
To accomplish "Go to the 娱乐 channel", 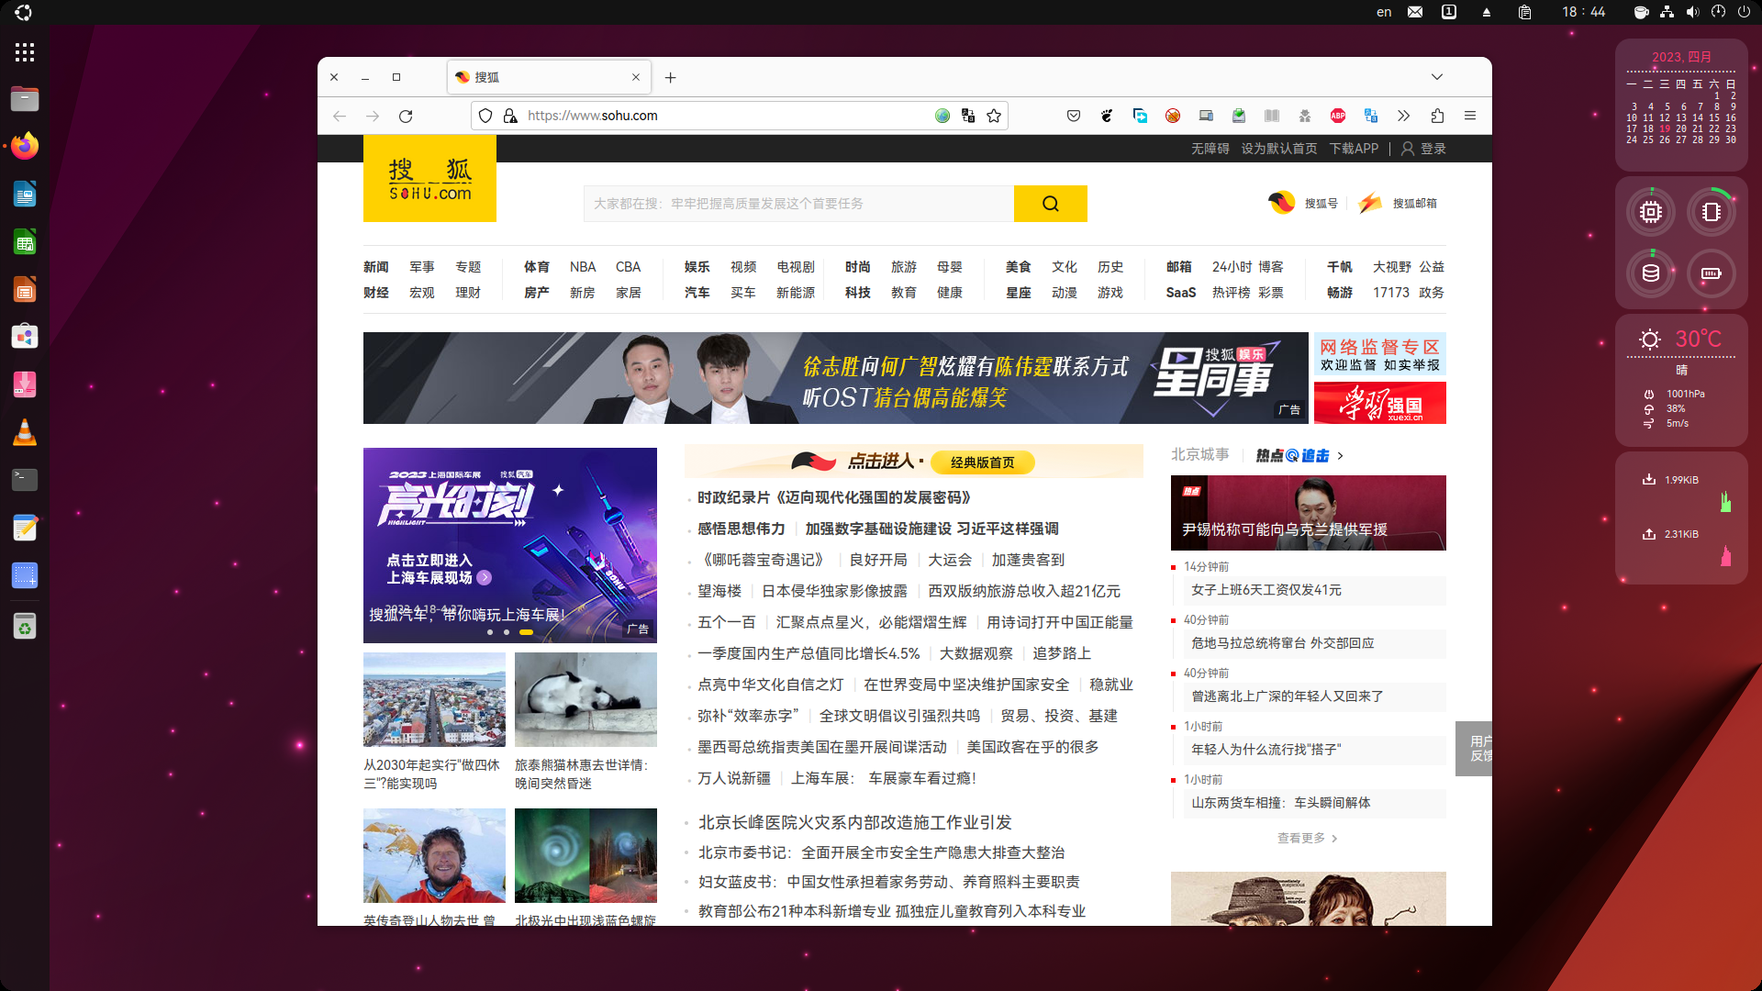I will 697,267.
